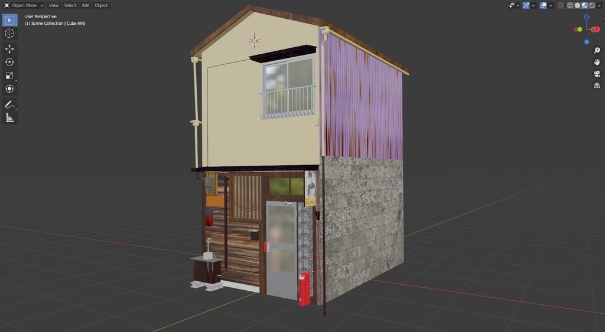The width and height of the screenshot is (605, 332).
Task: Click the X-ray toggle icon in the header
Action: point(560,5)
